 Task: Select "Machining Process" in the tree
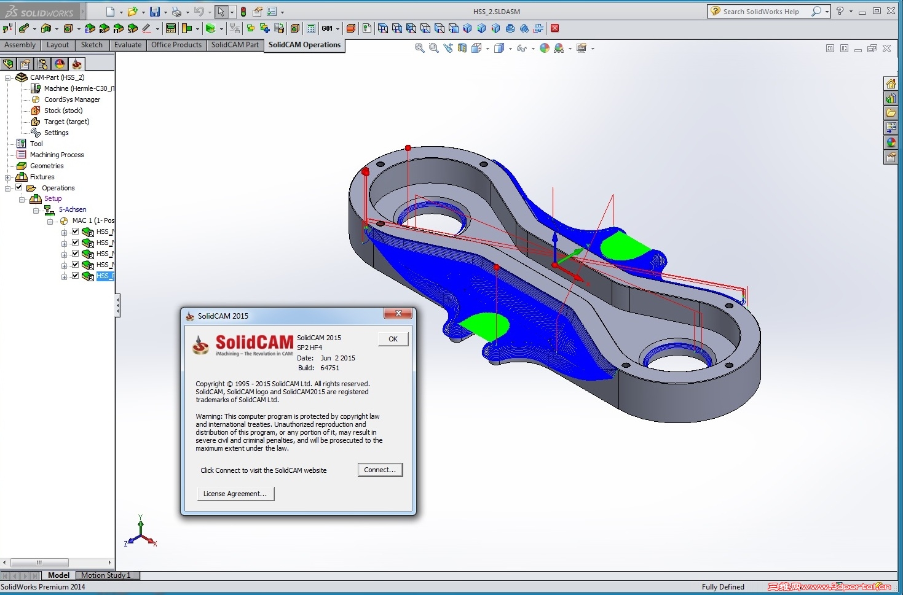click(57, 155)
